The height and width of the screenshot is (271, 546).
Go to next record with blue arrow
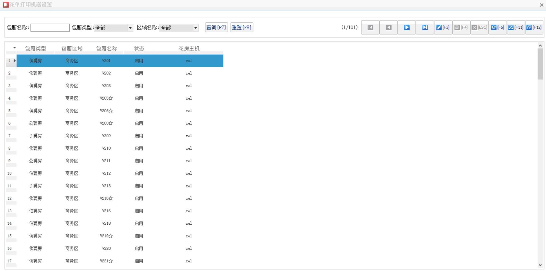point(407,27)
